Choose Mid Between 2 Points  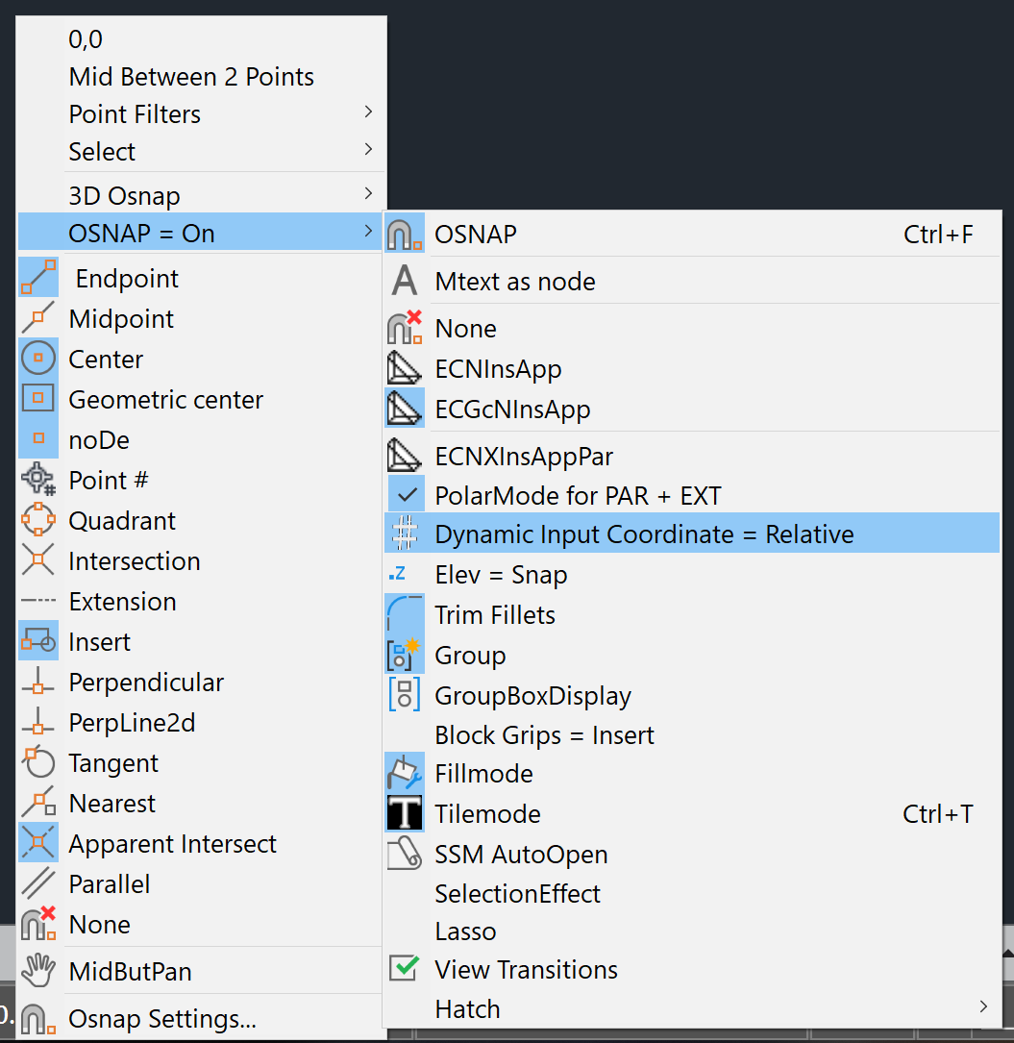(191, 77)
